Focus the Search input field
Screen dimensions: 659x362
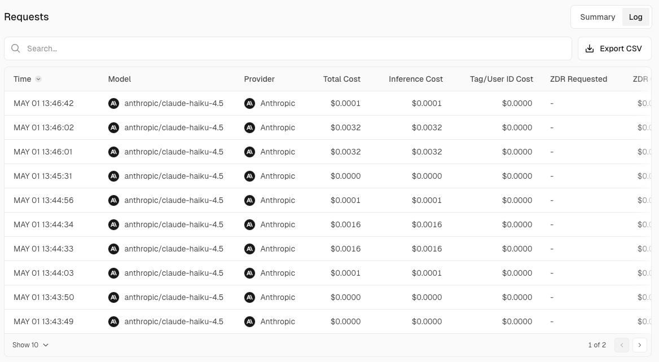pos(288,48)
